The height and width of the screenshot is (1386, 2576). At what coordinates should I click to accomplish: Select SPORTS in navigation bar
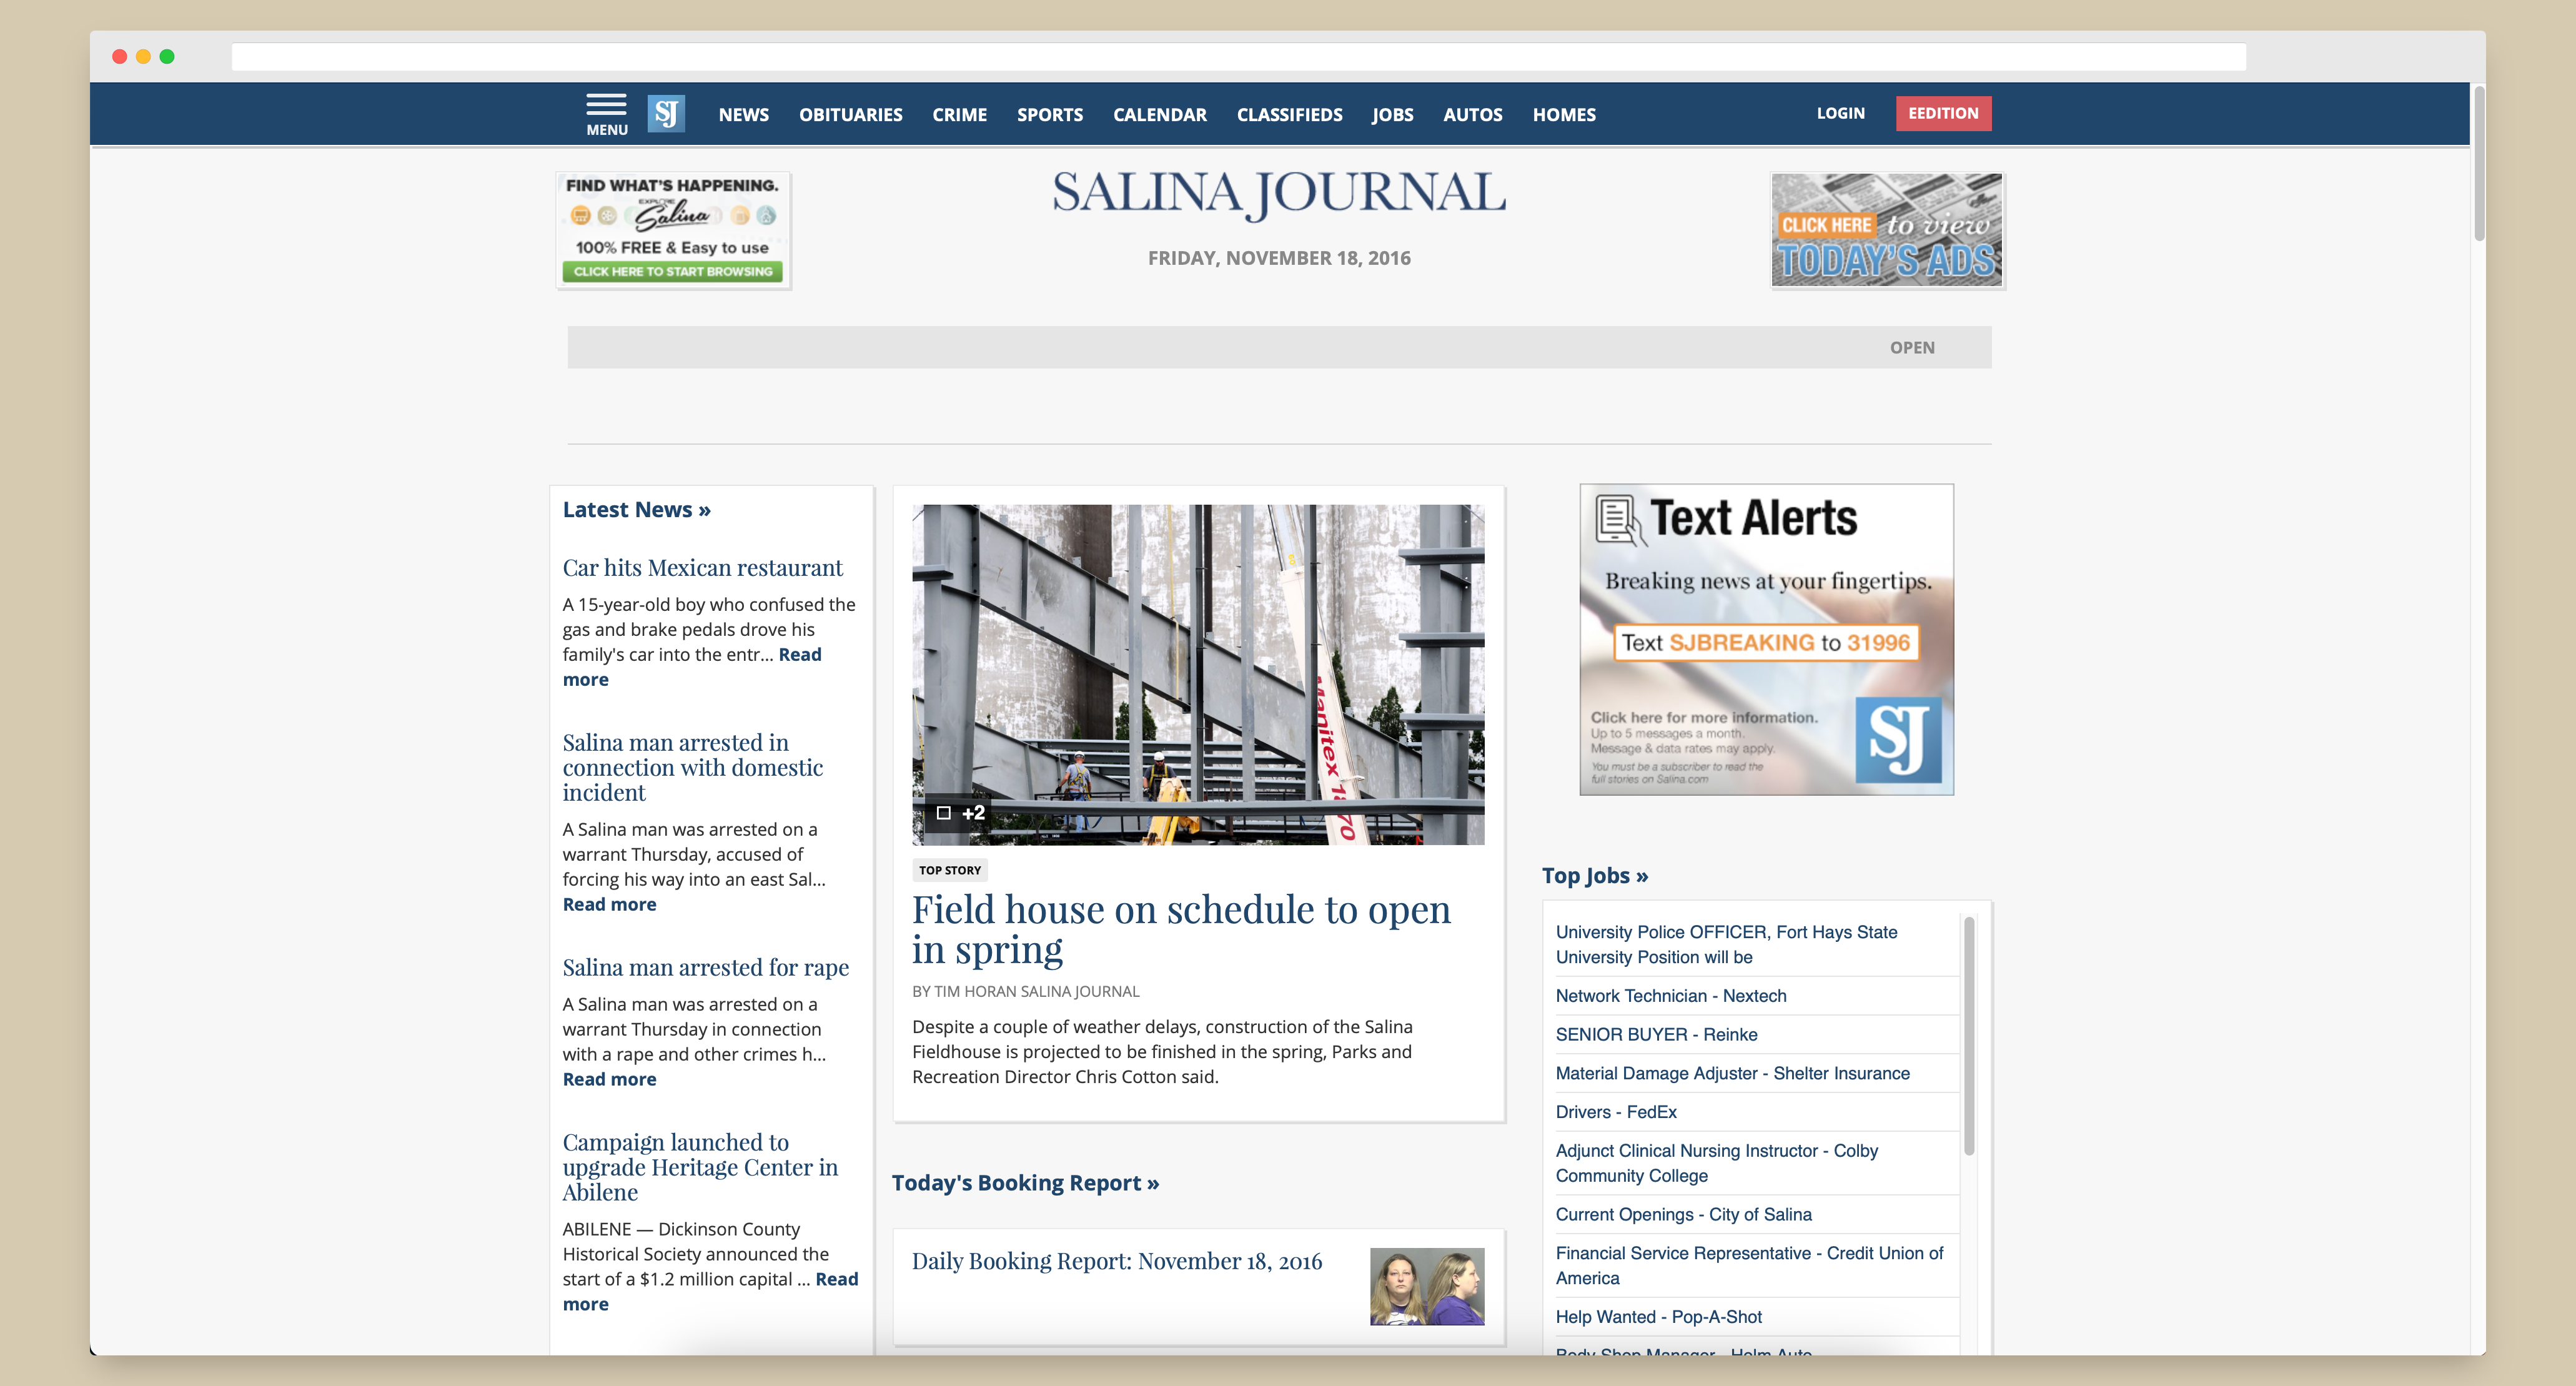(x=1049, y=115)
